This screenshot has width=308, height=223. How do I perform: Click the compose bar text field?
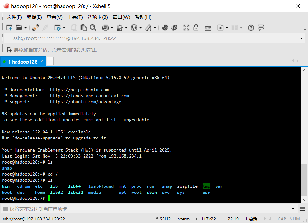[x=149, y=209]
